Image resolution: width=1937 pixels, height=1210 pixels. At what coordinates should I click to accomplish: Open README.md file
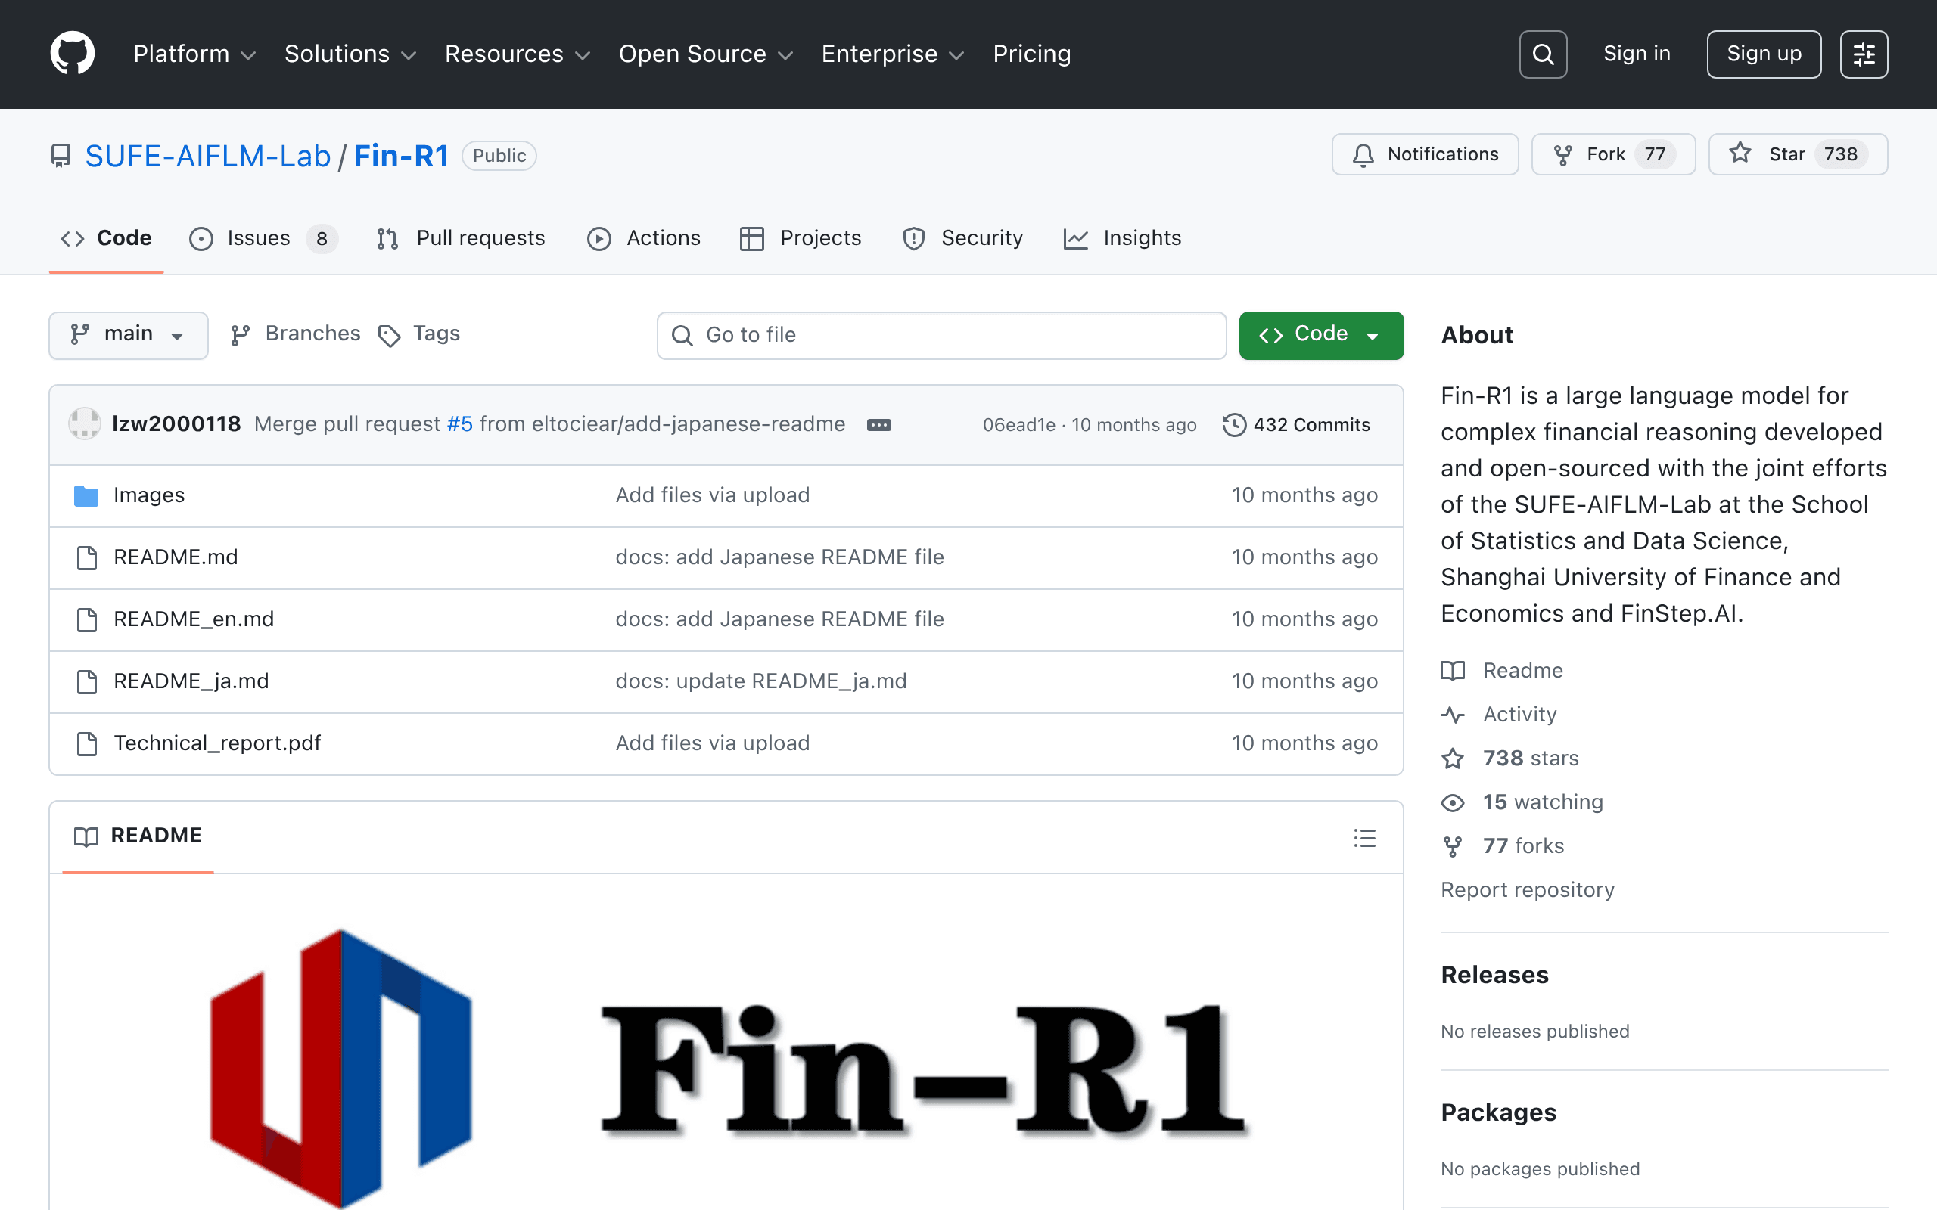click(x=176, y=557)
